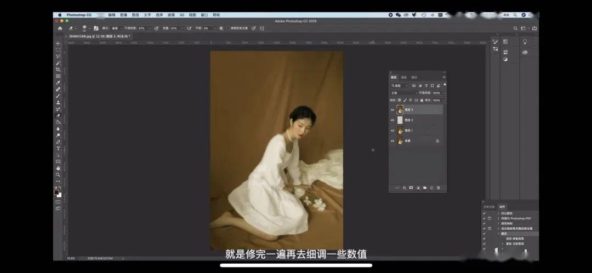The width and height of the screenshot is (592, 273).
Task: Click the Home icon in options bar
Action: (x=60, y=28)
